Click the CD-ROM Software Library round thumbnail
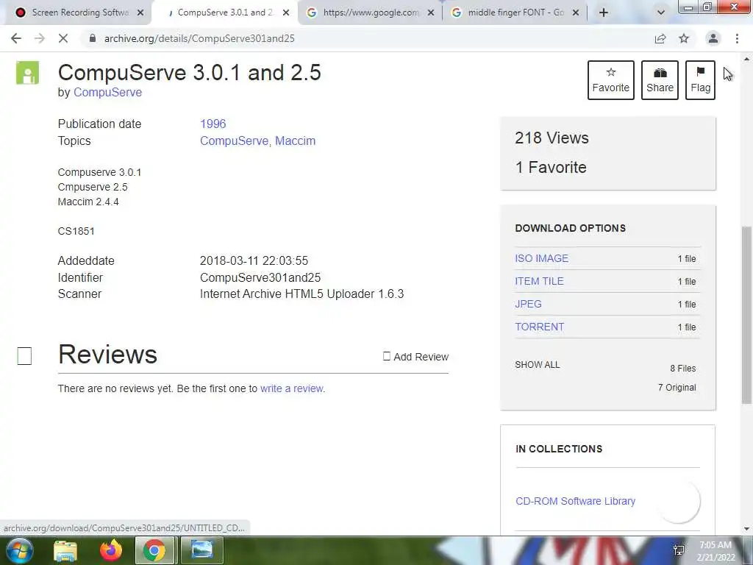 click(679, 501)
